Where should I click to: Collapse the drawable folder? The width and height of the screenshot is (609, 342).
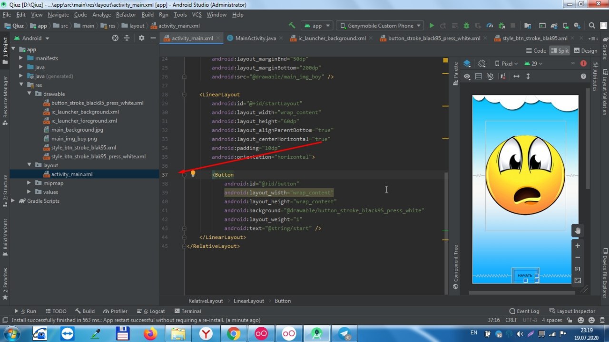pyautogui.click(x=29, y=94)
